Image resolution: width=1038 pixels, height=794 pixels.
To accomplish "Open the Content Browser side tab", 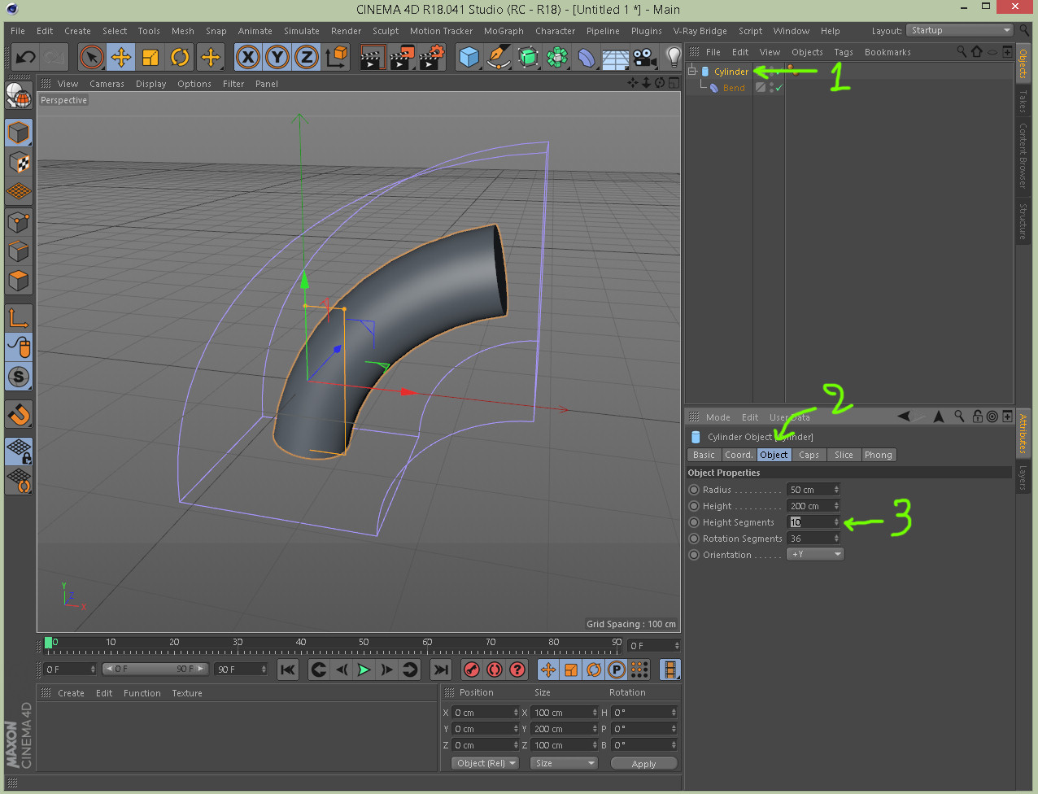I will click(1023, 155).
